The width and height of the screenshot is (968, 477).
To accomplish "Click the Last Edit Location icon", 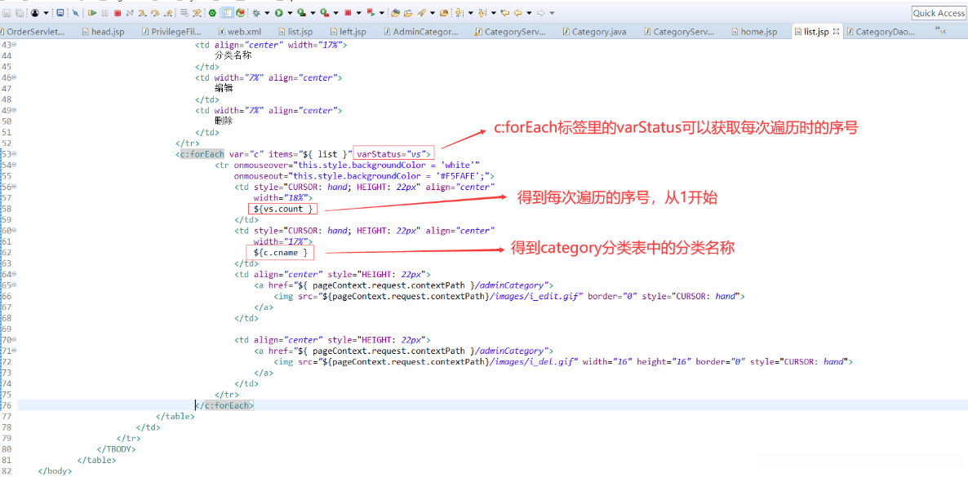I will (505, 13).
